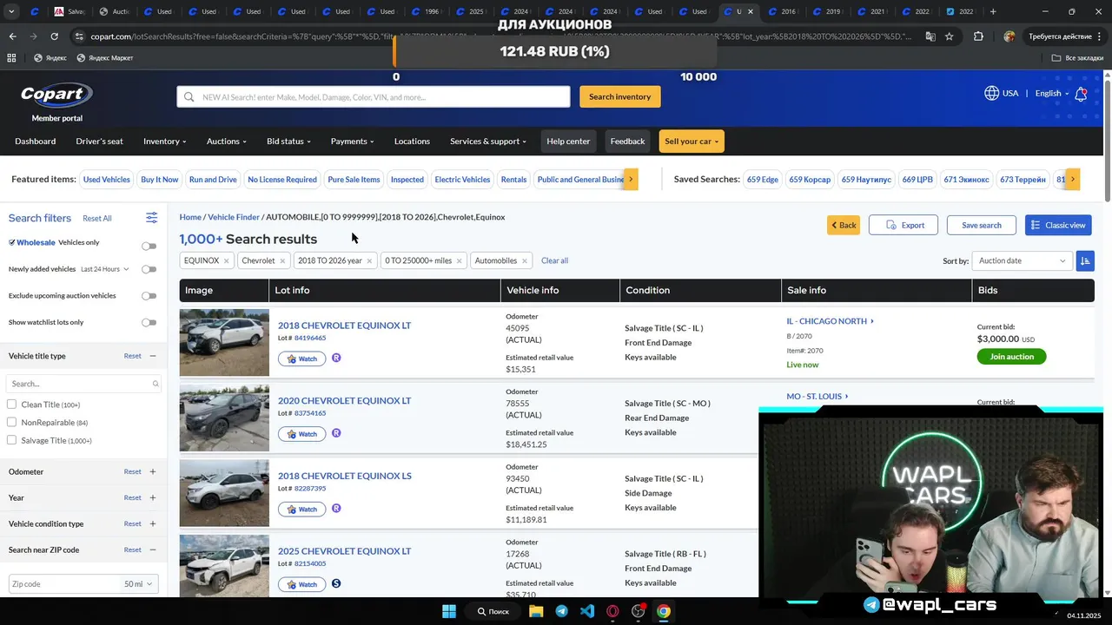The image size is (1112, 625).
Task: Click the USA globe icon
Action: [991, 93]
